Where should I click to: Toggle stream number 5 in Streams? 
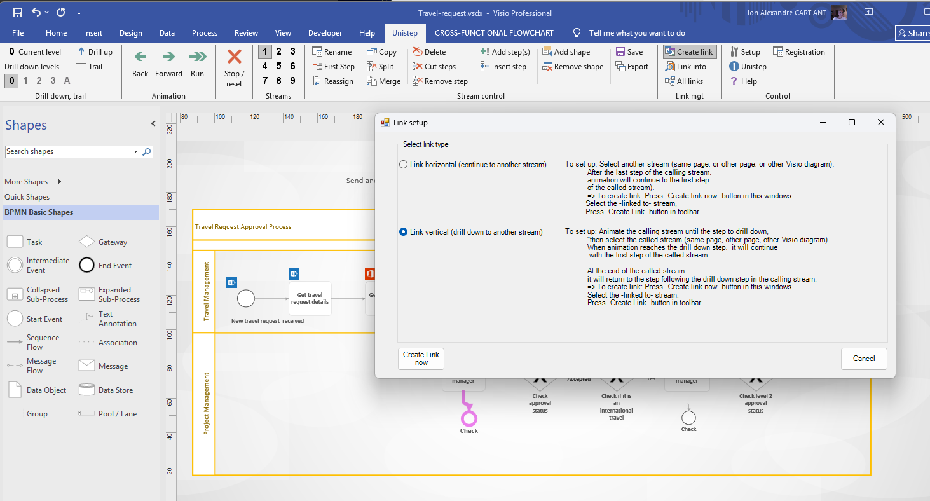click(x=278, y=66)
